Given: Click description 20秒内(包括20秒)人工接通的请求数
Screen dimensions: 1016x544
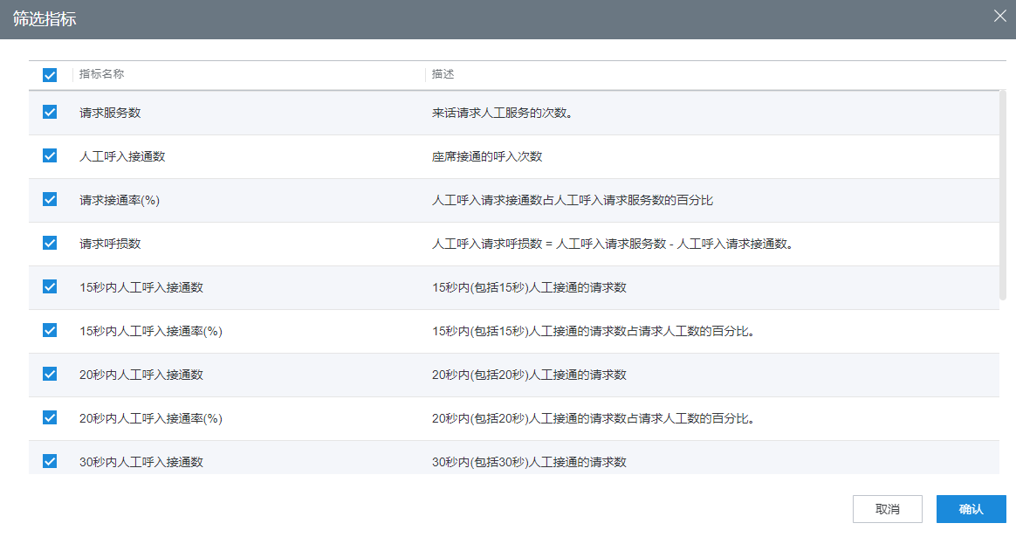Looking at the screenshot, I should pos(529,375).
